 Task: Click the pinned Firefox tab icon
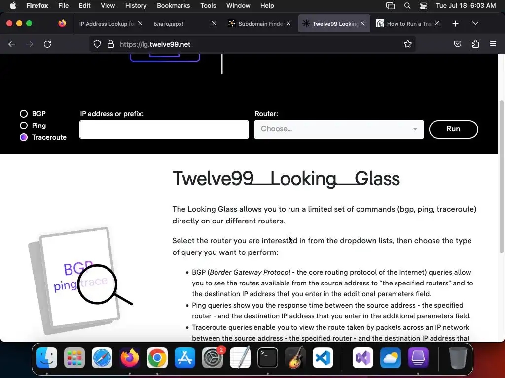62,23
